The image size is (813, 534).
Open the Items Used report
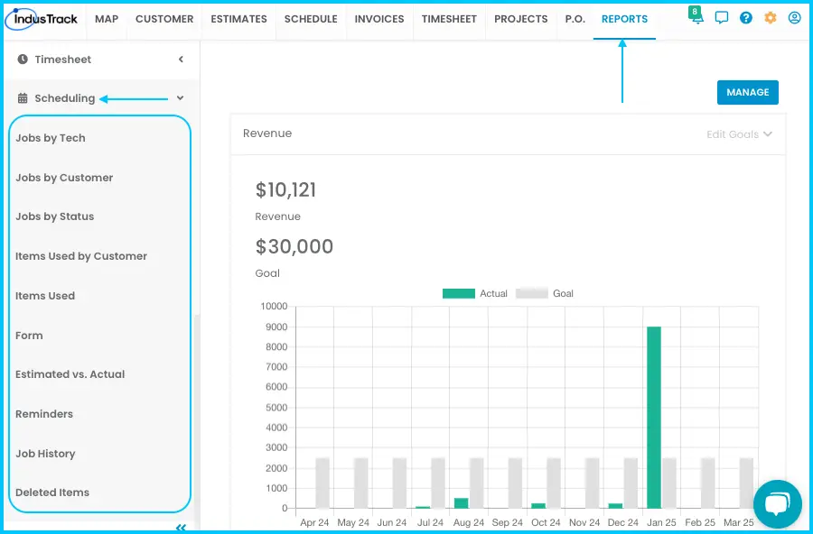[x=45, y=296]
